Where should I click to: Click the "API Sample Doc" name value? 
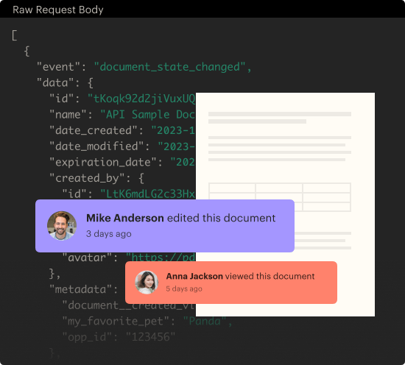click(148, 115)
